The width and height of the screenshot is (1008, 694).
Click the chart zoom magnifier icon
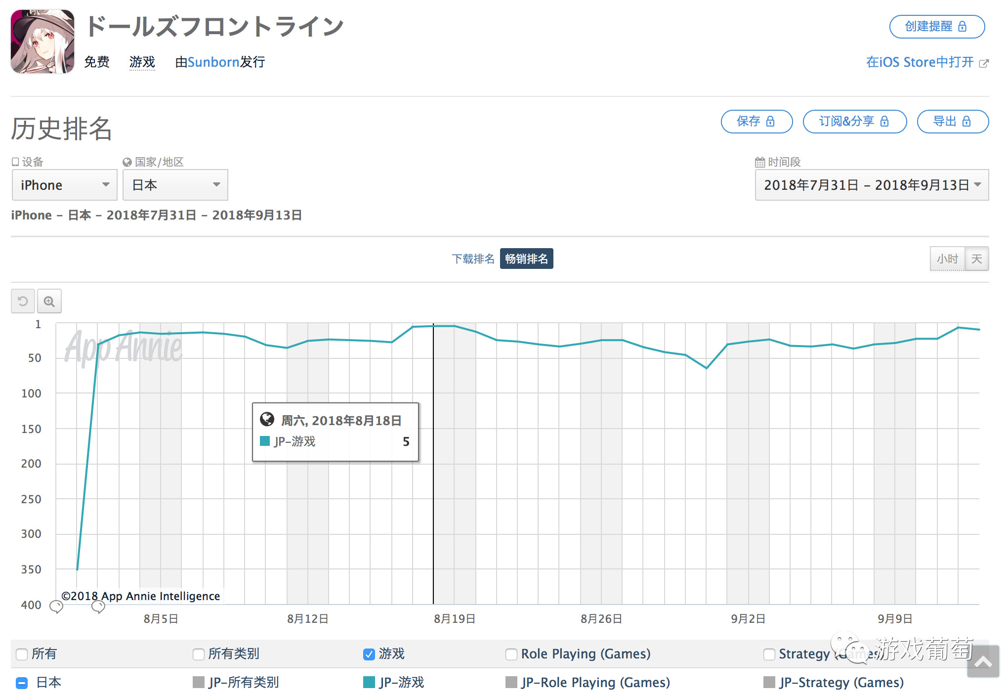[x=49, y=301]
